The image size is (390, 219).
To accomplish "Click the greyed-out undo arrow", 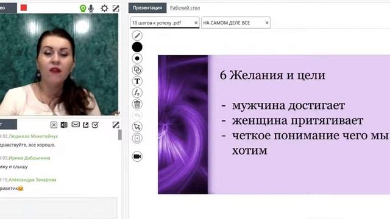I will tap(137, 116).
